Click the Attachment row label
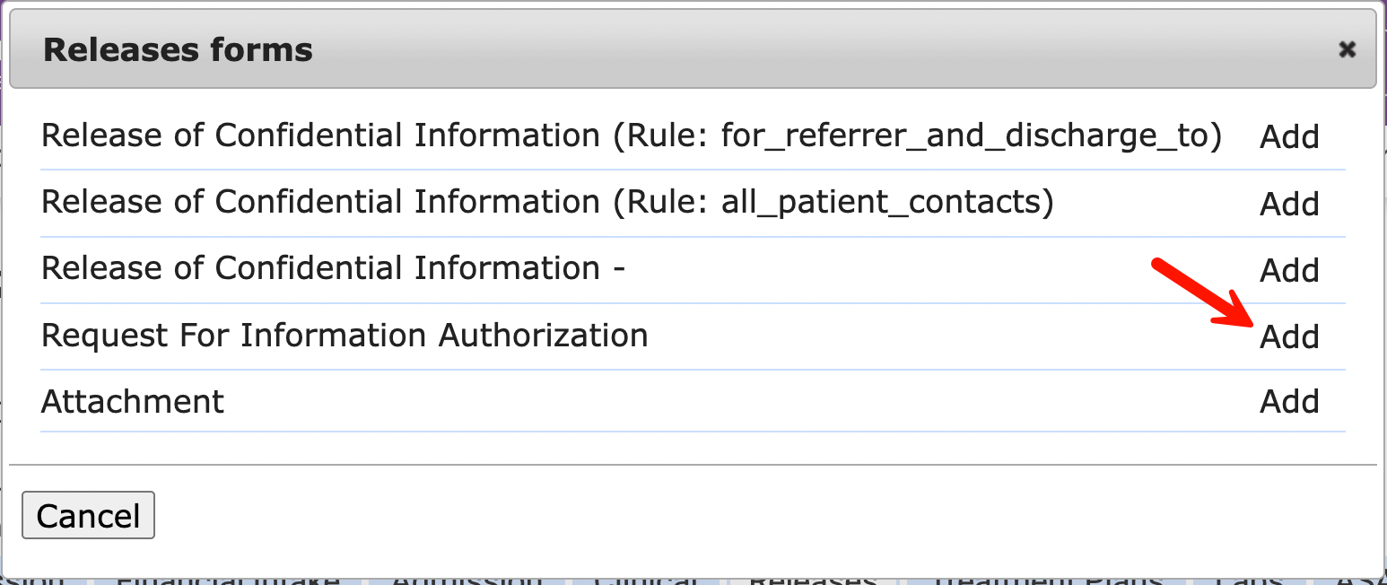Viewport: 1387px width, 585px height. 133,401
